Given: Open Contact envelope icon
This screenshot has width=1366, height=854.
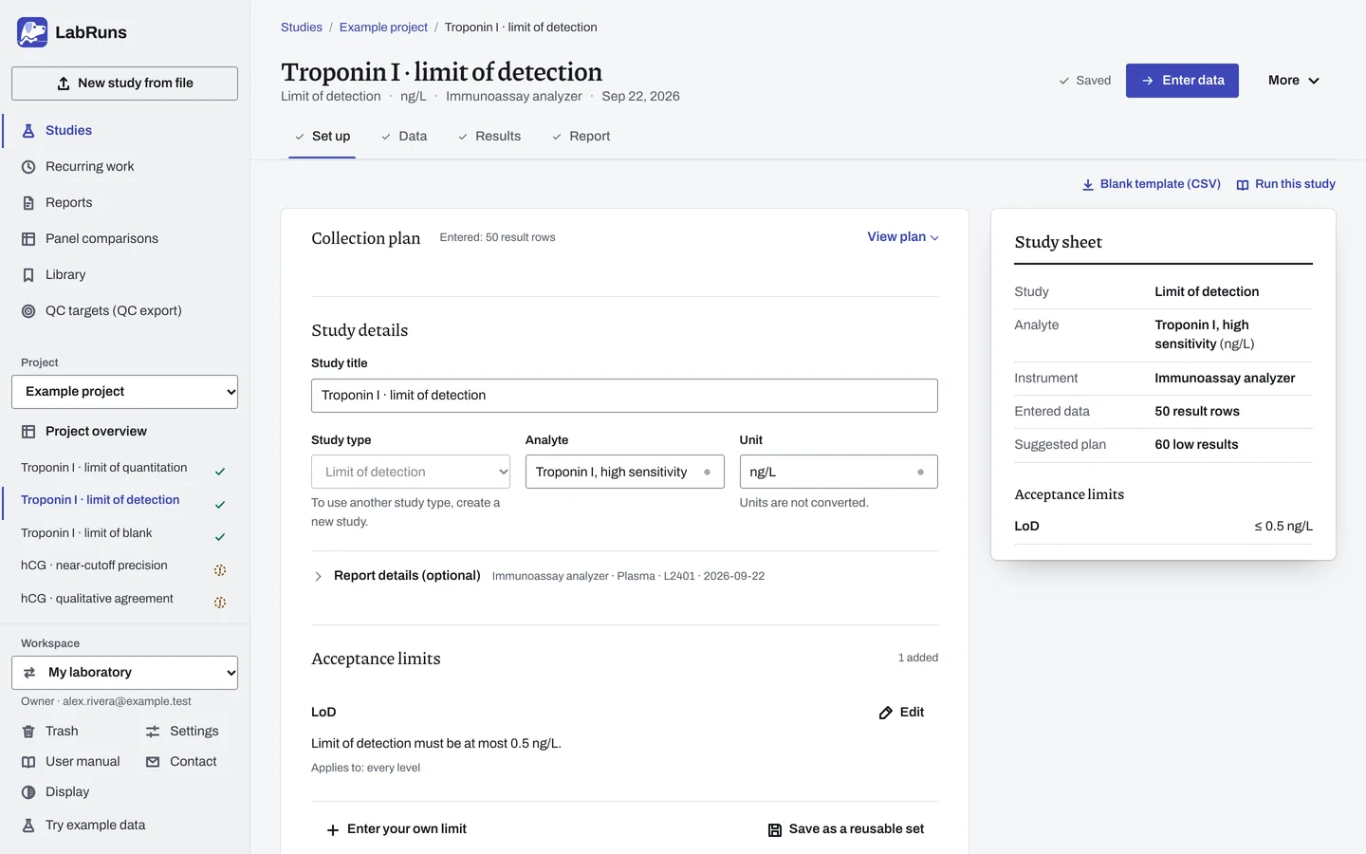Looking at the screenshot, I should [x=153, y=762].
